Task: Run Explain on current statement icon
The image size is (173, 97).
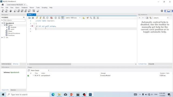Action: coord(44,18)
